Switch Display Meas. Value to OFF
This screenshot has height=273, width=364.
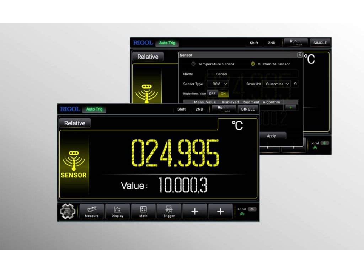[212, 93]
